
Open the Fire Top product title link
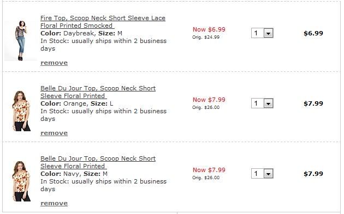point(103,22)
